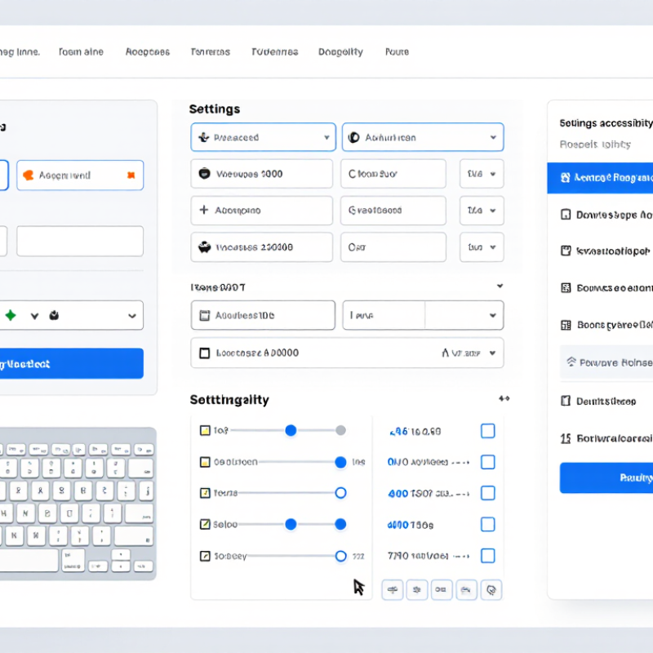Click the Gvaetoaond input field
Image resolution: width=653 pixels, height=653 pixels.
[x=393, y=211]
